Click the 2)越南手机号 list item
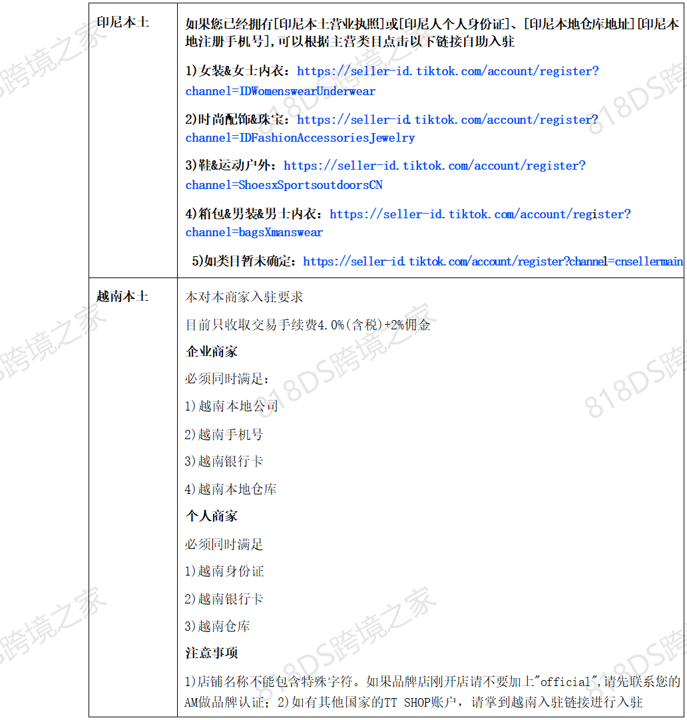 click(x=224, y=435)
